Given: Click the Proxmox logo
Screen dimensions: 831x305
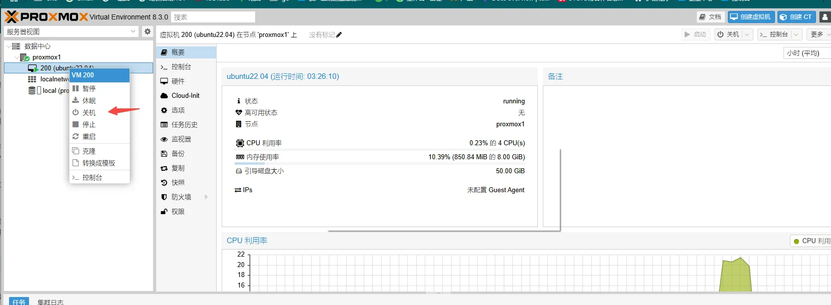Looking at the screenshot, I should pos(46,17).
